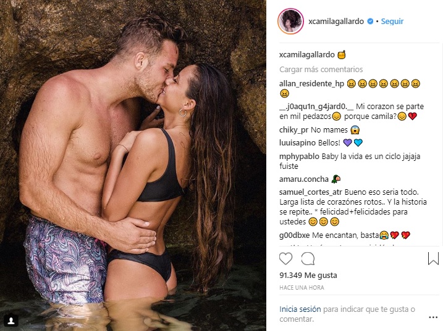
Task: Click the Inicia sesión login link
Action: 300,309
